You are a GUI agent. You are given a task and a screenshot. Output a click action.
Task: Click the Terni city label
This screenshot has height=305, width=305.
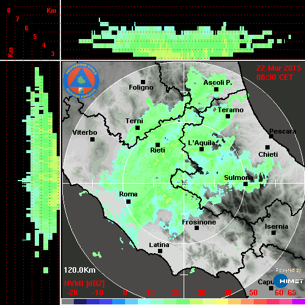click(x=134, y=121)
